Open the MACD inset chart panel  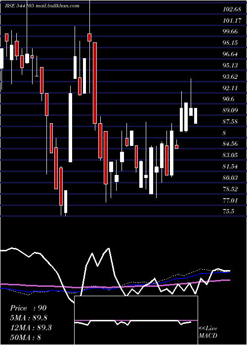pyautogui.click(x=136, y=320)
